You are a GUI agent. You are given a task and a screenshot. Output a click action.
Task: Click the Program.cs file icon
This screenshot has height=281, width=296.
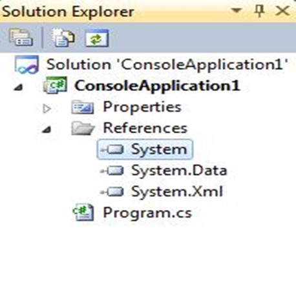tap(83, 213)
